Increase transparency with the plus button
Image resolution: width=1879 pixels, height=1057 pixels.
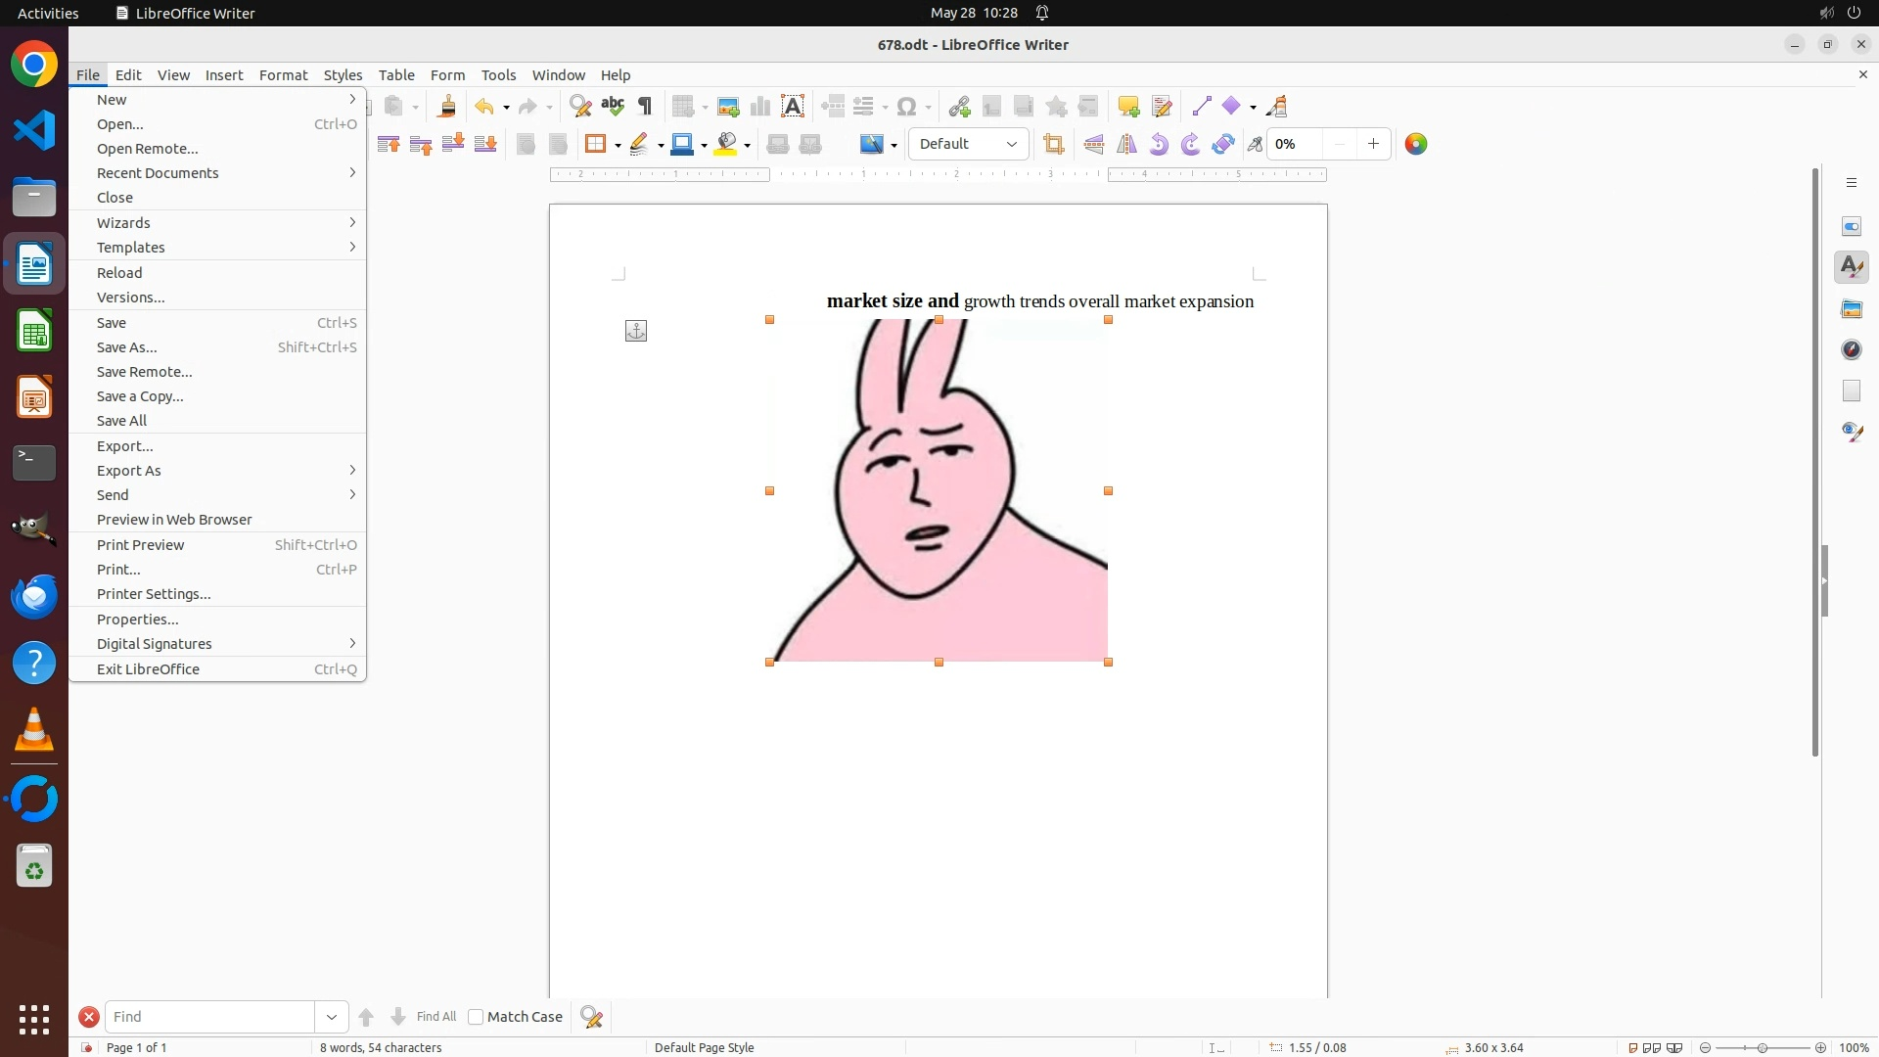click(x=1374, y=145)
